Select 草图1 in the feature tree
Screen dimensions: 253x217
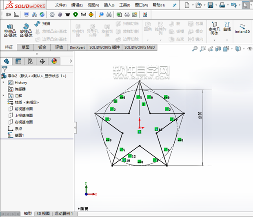[x=19, y=135]
